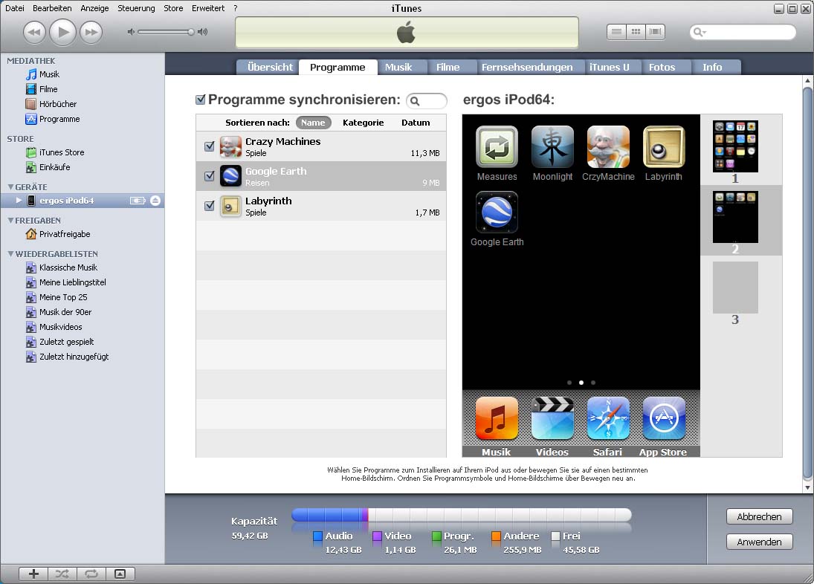Switch to the Übersicht tab
This screenshot has height=584, width=814.
tap(268, 68)
